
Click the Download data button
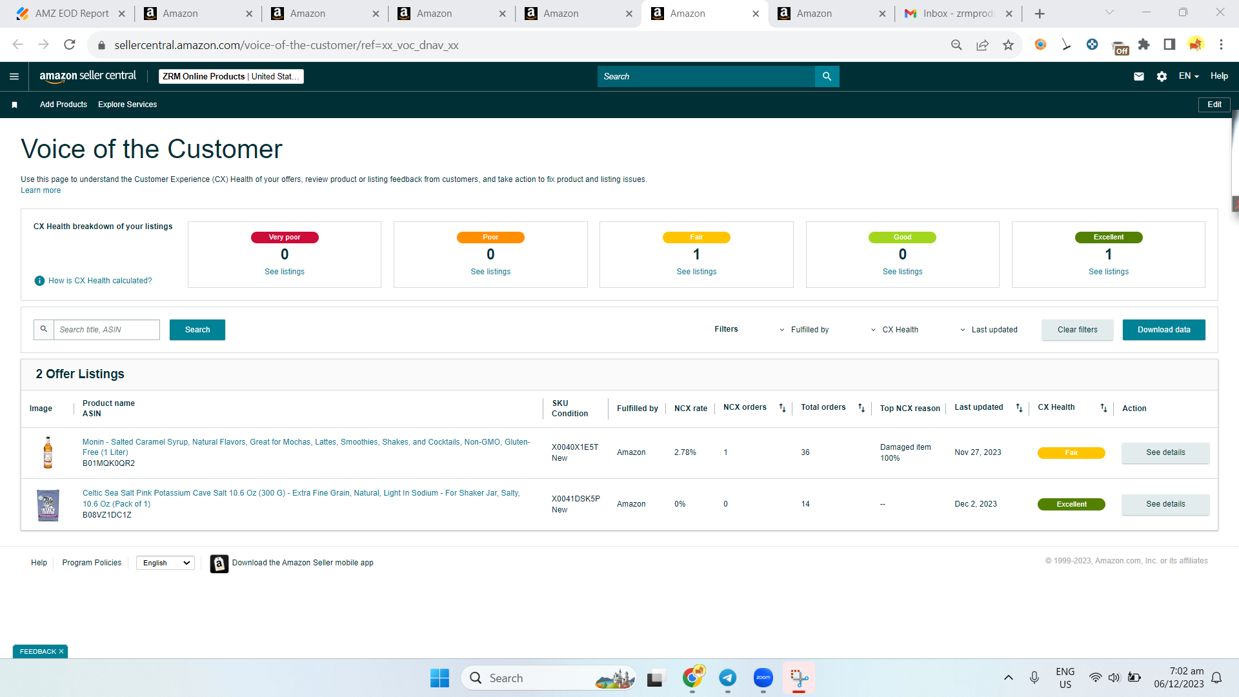click(1163, 330)
